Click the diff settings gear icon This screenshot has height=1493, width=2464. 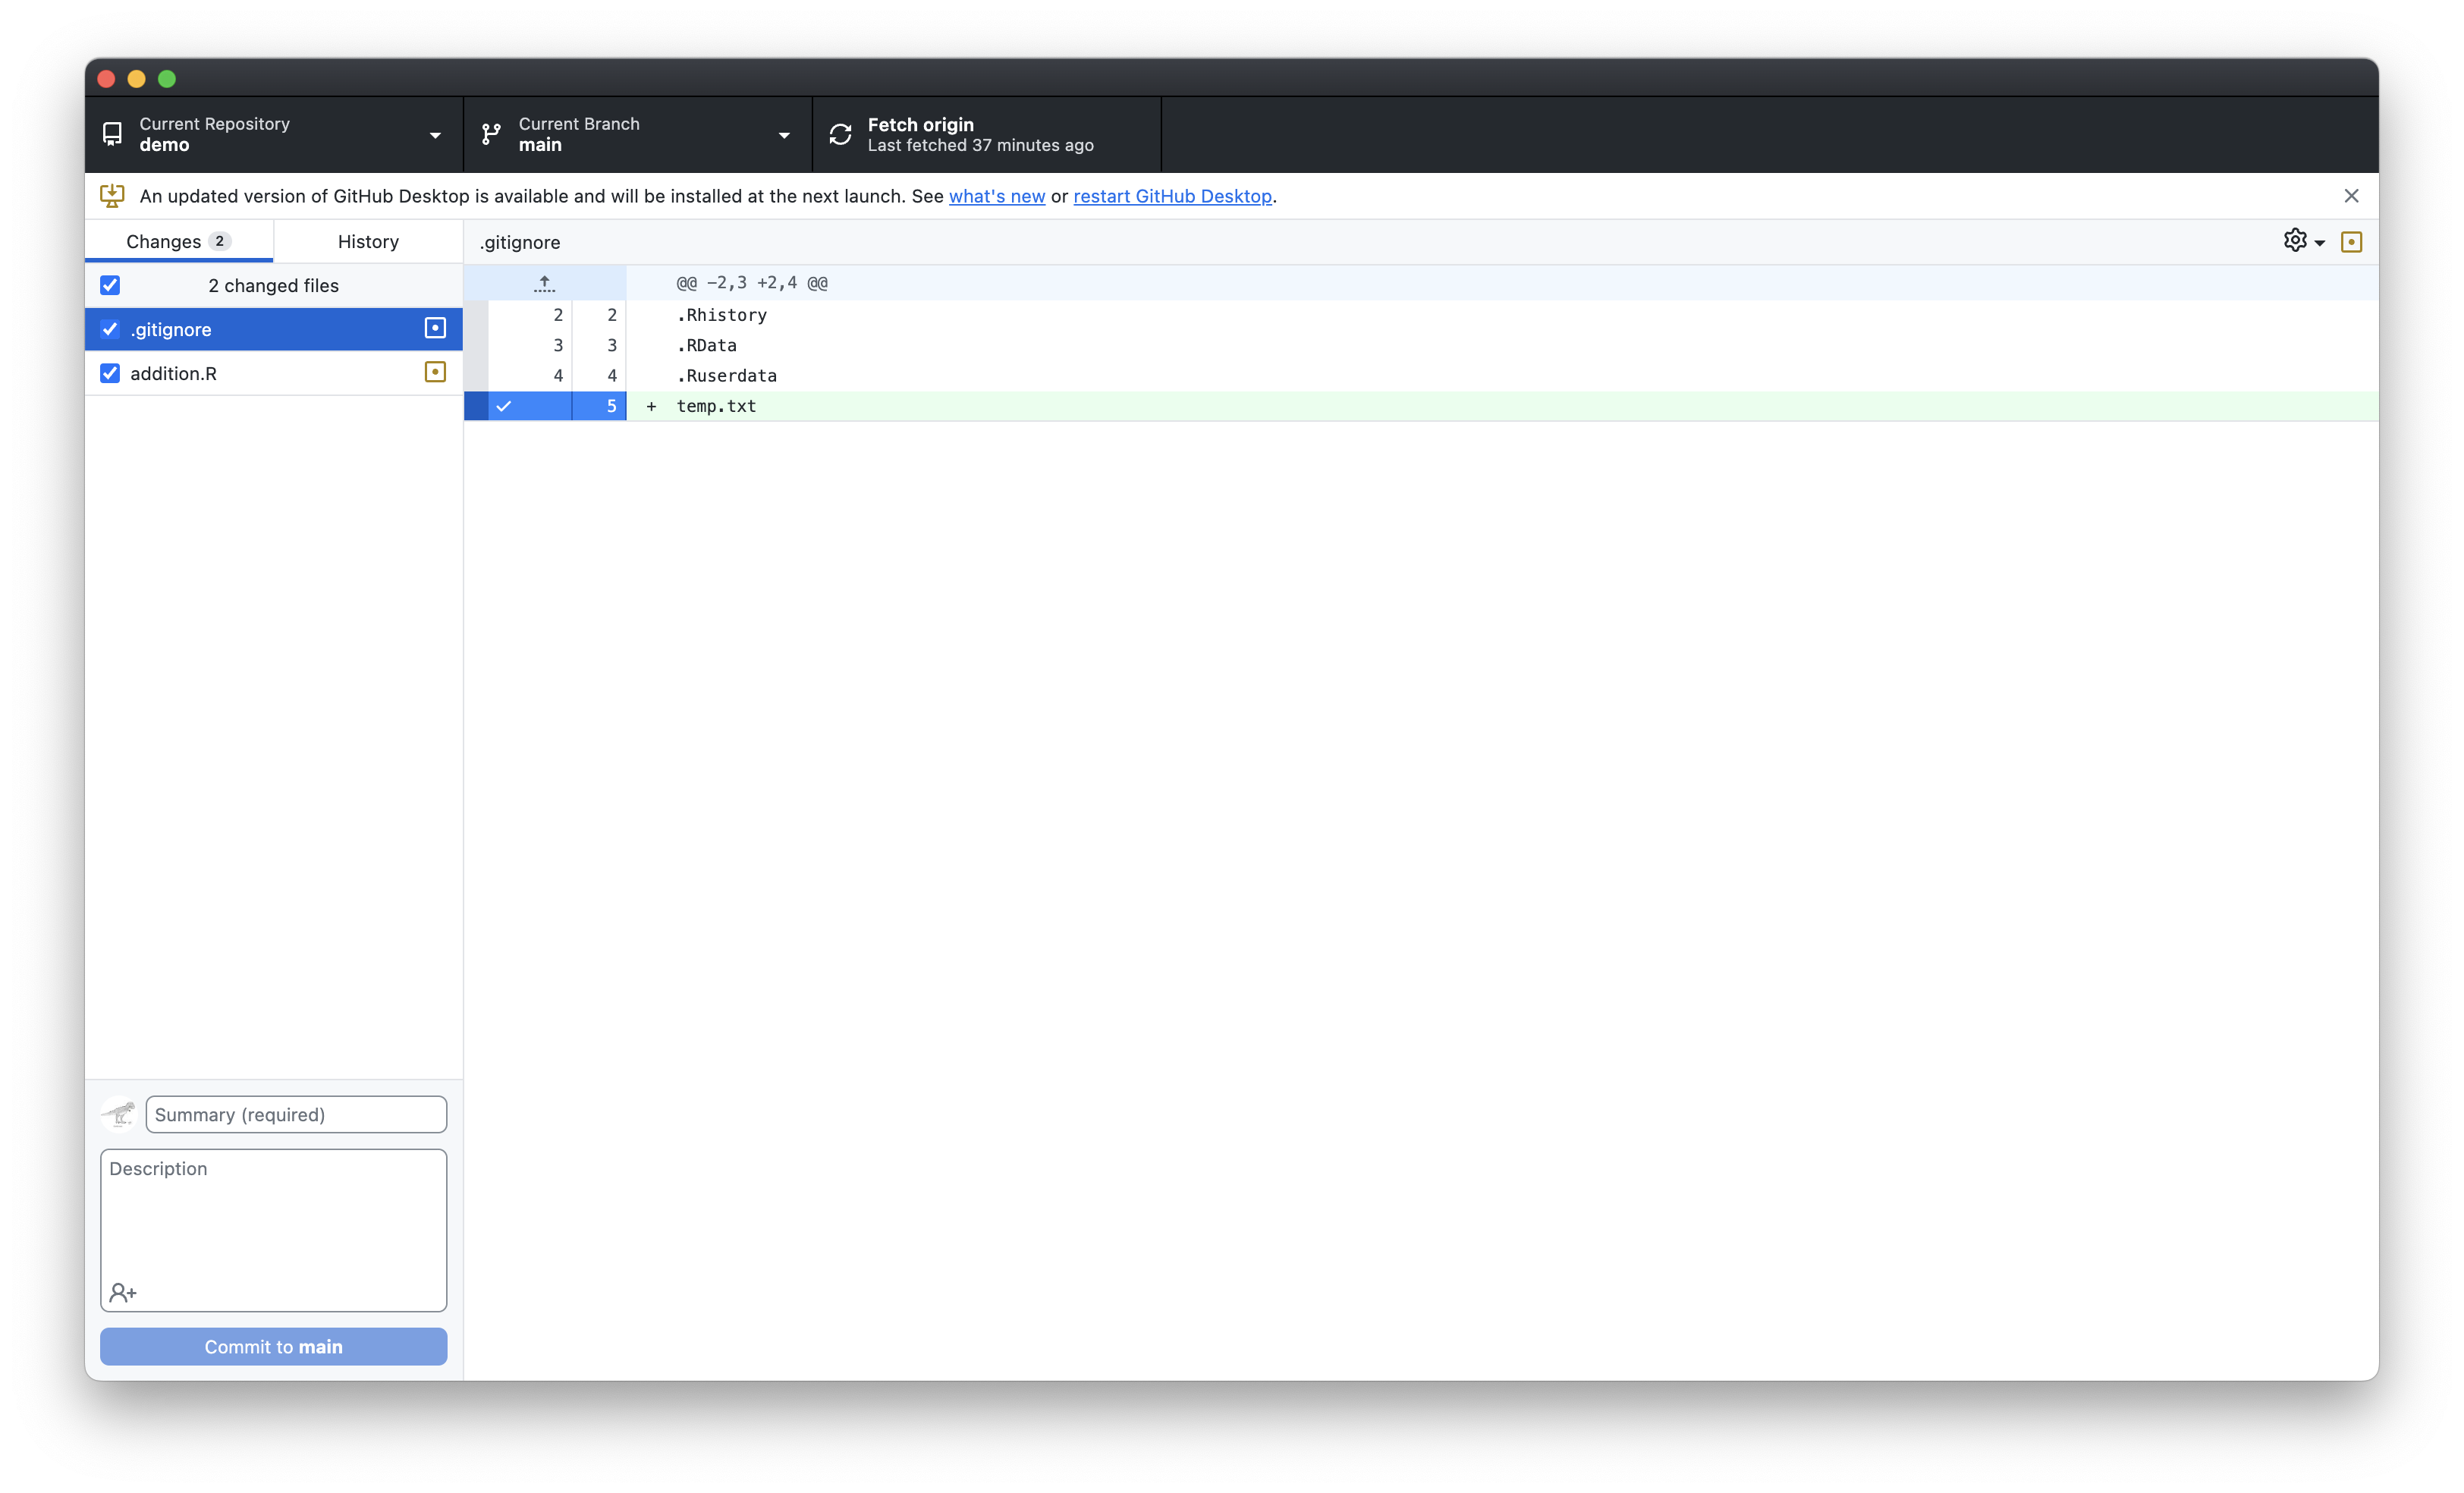pos(2295,240)
